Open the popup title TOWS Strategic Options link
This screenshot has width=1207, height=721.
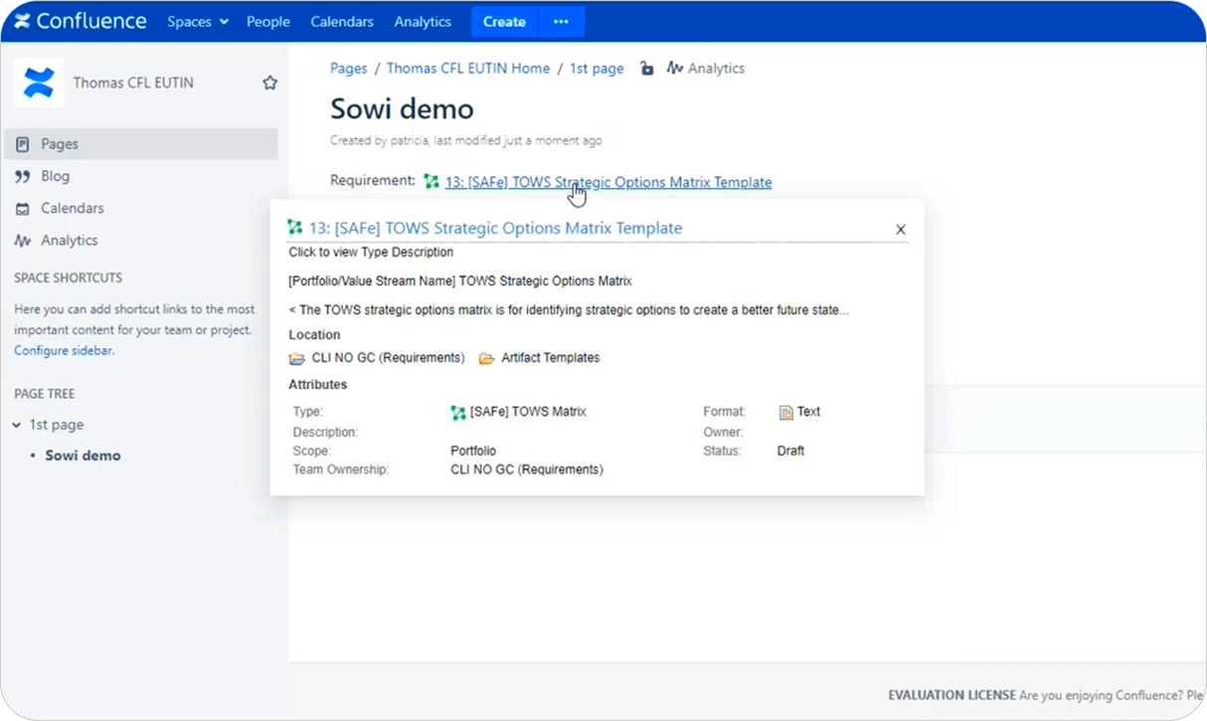(x=495, y=228)
